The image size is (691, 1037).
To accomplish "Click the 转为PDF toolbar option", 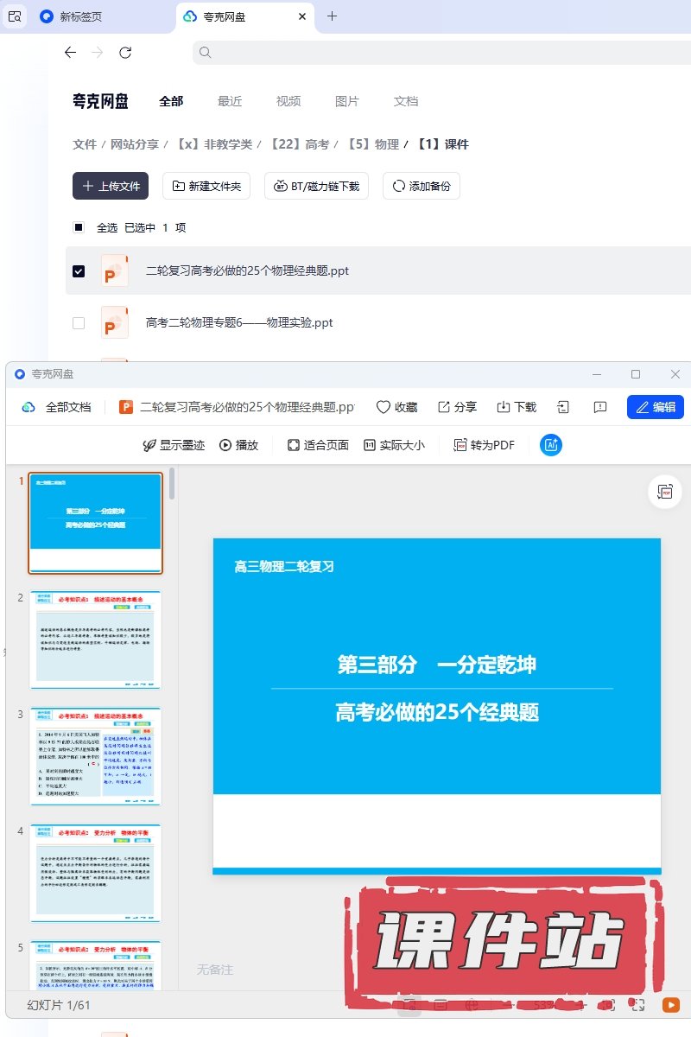I will [484, 445].
